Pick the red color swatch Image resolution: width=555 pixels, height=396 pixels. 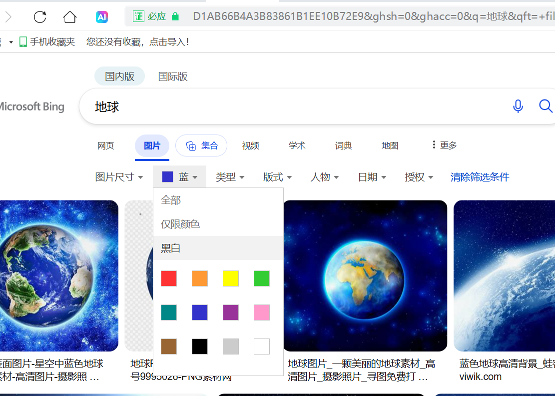coord(169,278)
